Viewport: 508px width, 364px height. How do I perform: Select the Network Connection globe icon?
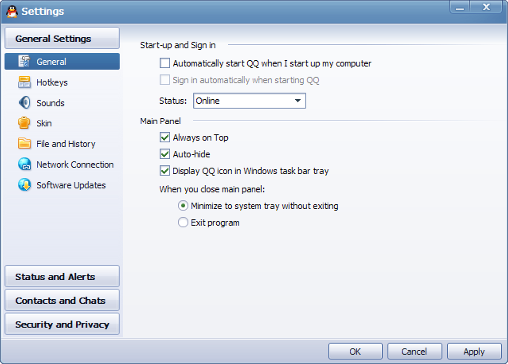click(24, 164)
